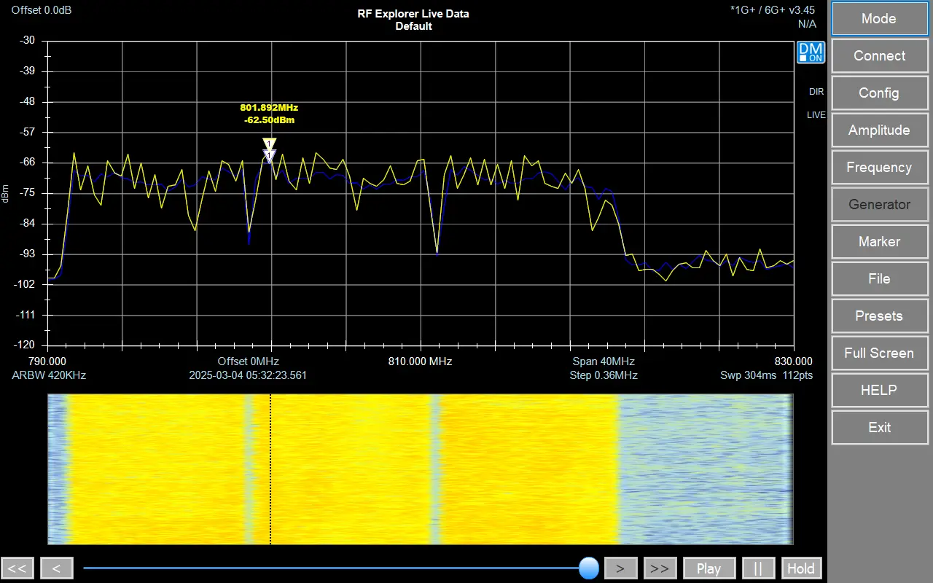Jump to last sample with >> button
Screen dimensions: 933x583
(659, 568)
